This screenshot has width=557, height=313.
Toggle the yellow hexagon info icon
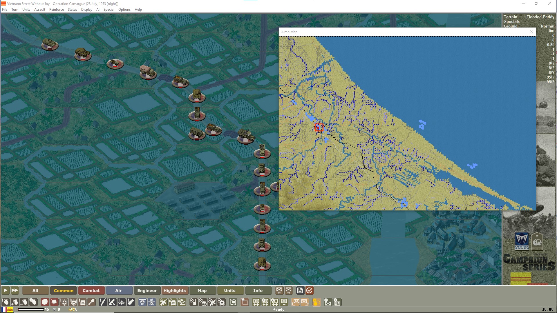(316, 302)
